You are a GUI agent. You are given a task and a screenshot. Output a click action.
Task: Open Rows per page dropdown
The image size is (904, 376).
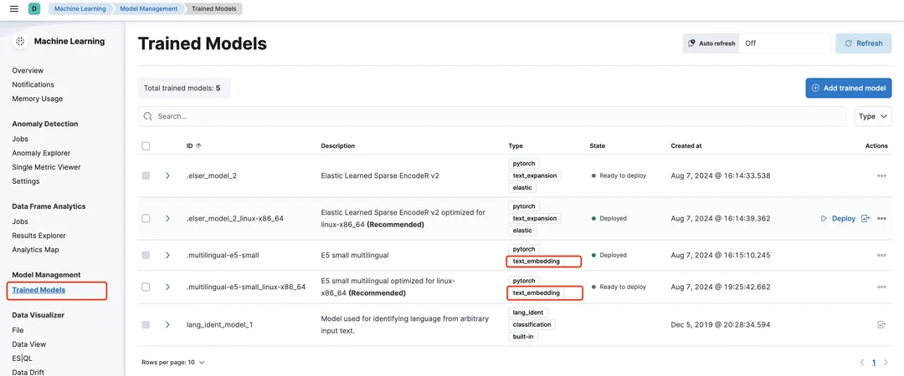[x=173, y=363]
